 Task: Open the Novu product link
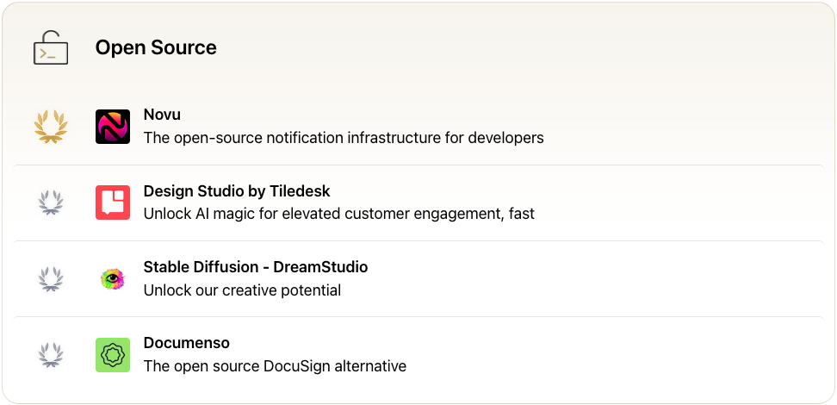pos(162,115)
